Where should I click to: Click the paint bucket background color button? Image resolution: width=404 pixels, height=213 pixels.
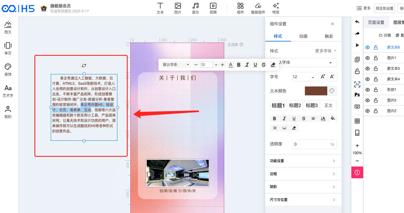tap(333, 119)
